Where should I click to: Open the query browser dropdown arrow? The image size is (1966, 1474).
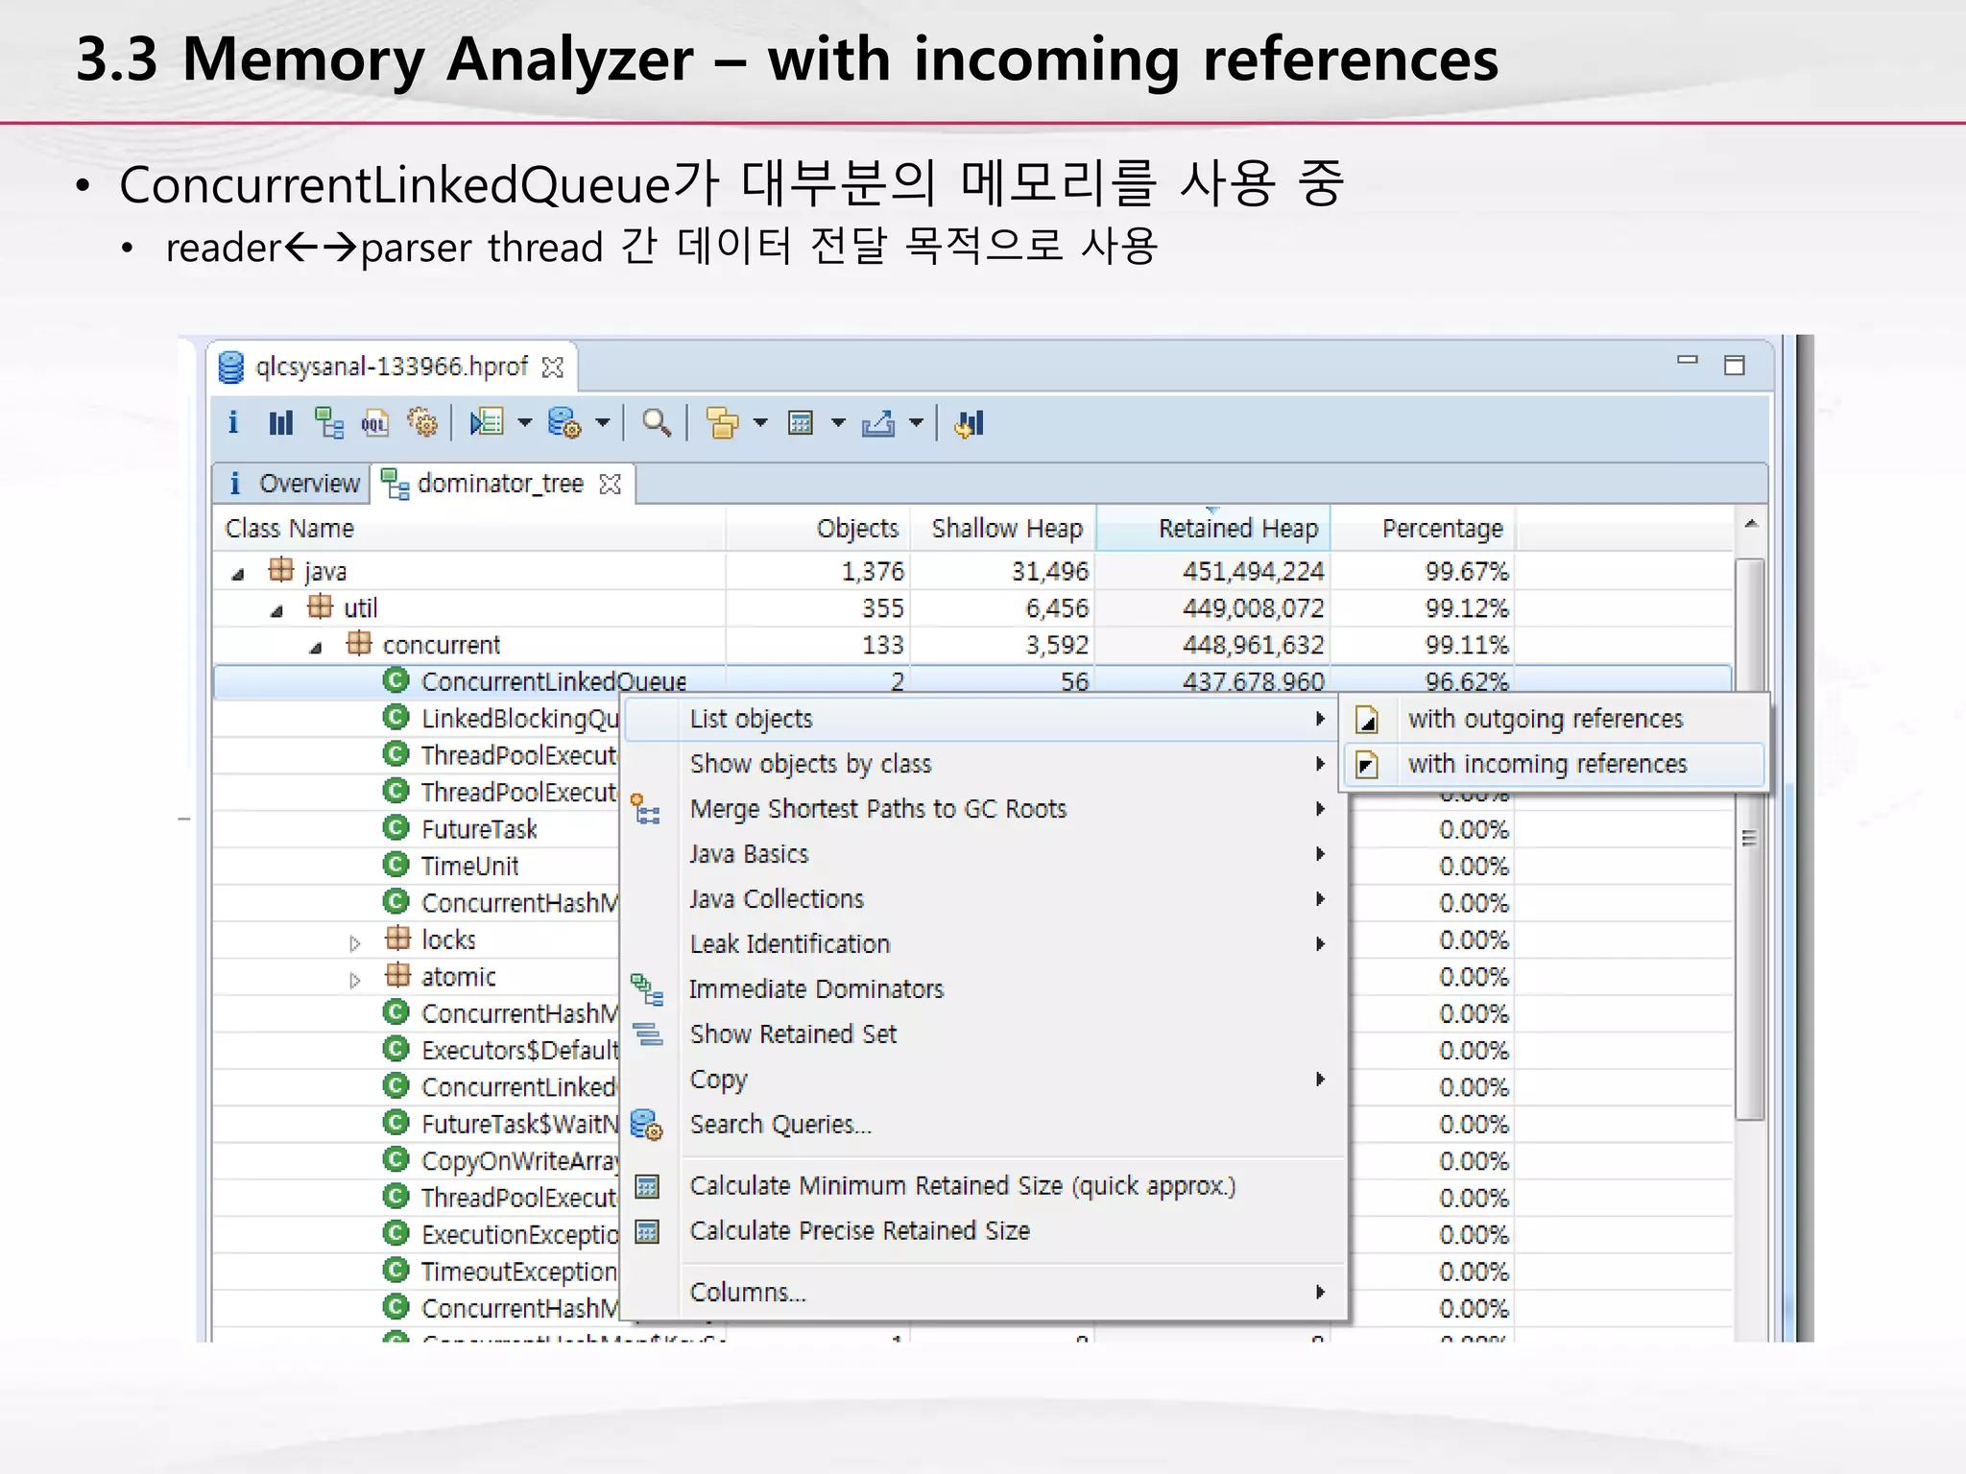point(603,422)
